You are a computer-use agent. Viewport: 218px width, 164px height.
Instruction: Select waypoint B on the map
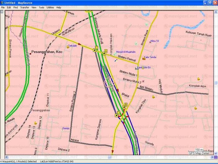coord(124,107)
